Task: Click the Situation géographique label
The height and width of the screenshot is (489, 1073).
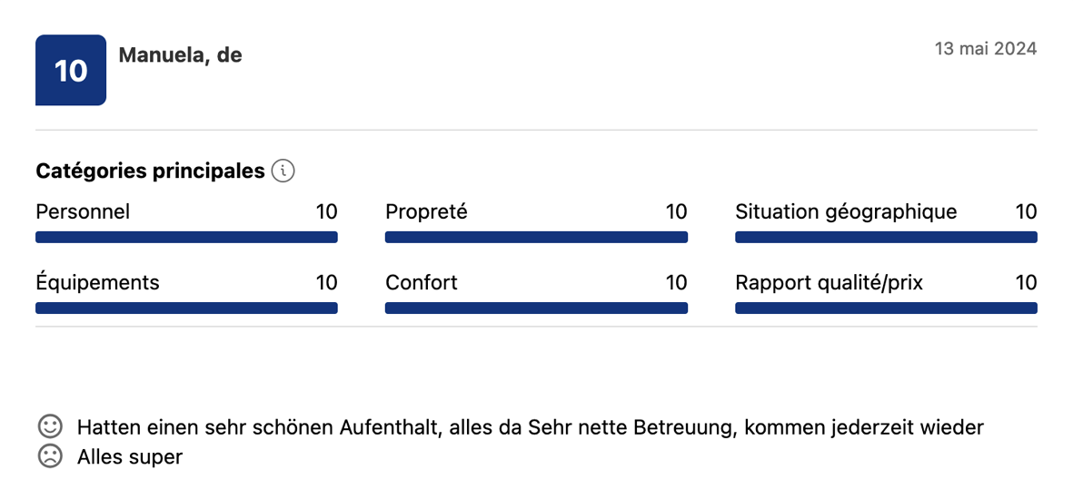Action: (x=846, y=212)
